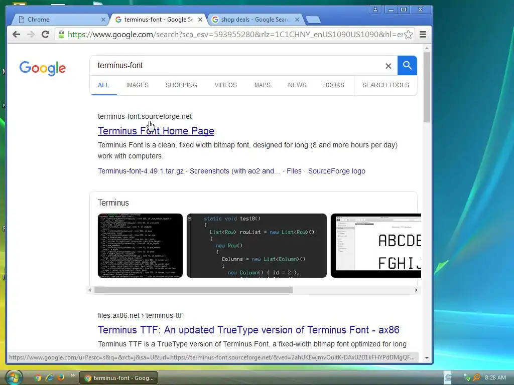The image size is (514, 385).
Task: Click the terminus-font taskbar window button
Action: tap(118, 378)
